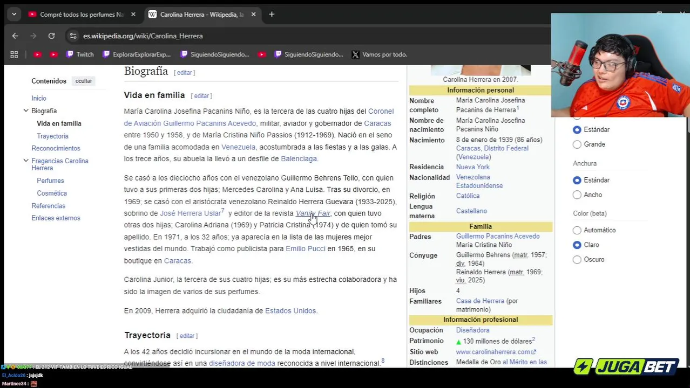Open the ExplorarExplorarExp bookmark
690x388 pixels.
coord(137,54)
